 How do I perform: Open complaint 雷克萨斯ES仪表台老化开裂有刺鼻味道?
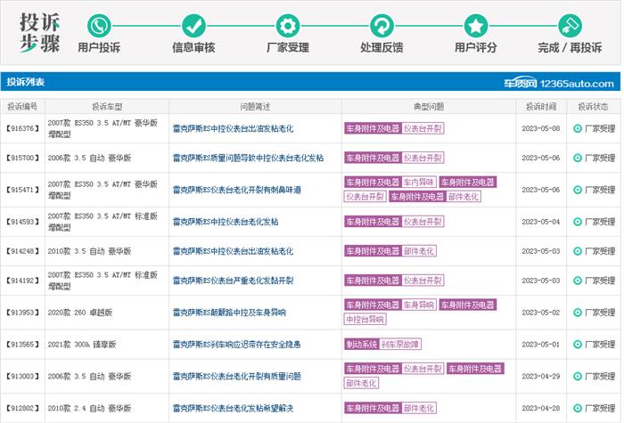click(237, 190)
